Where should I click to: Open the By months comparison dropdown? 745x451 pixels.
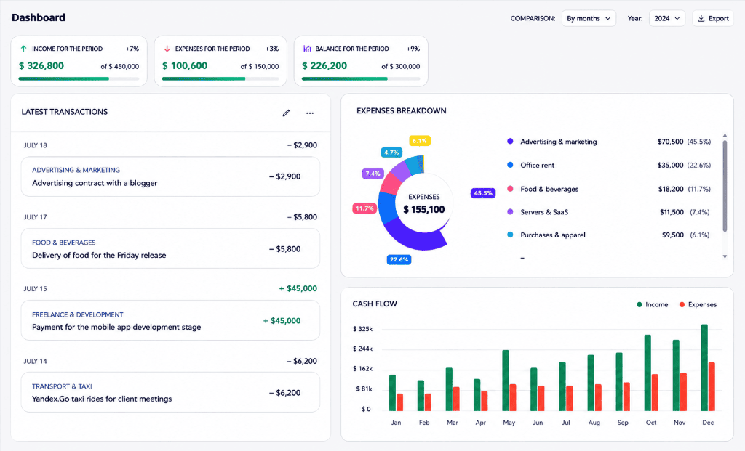pos(589,18)
